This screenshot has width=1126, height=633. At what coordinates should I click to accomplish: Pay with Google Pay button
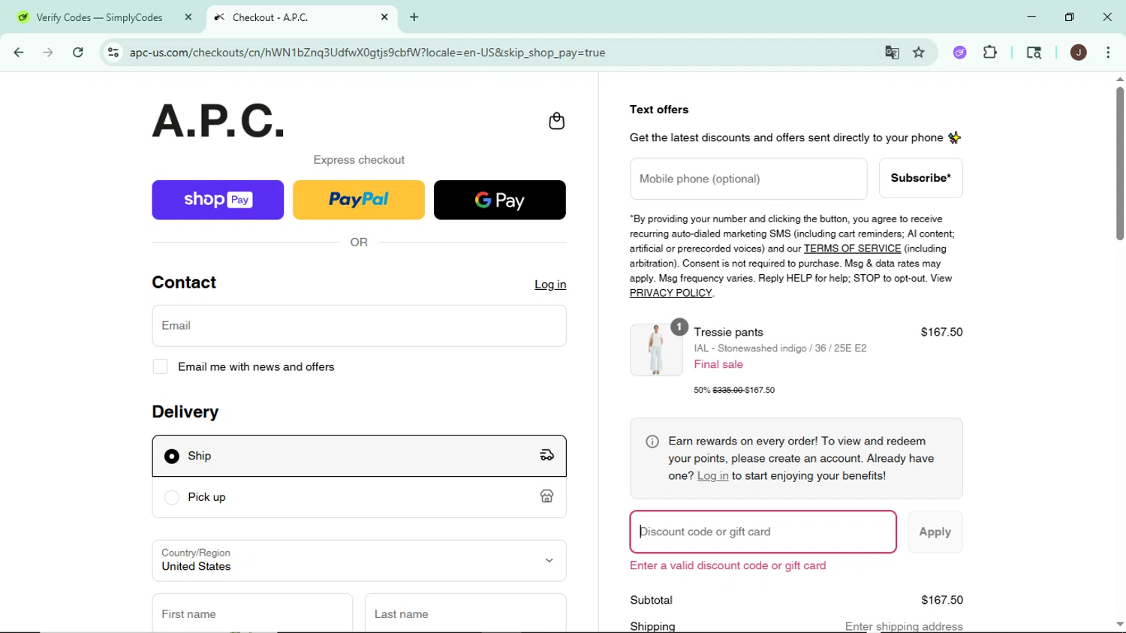tap(500, 200)
